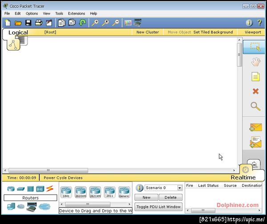Click Power Cycle Devices
267x224 pixels.
coord(63,178)
